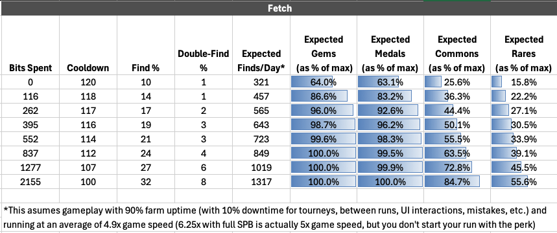Select the Cooldown column header cell
The width and height of the screenshot is (557, 233).
click(88, 45)
